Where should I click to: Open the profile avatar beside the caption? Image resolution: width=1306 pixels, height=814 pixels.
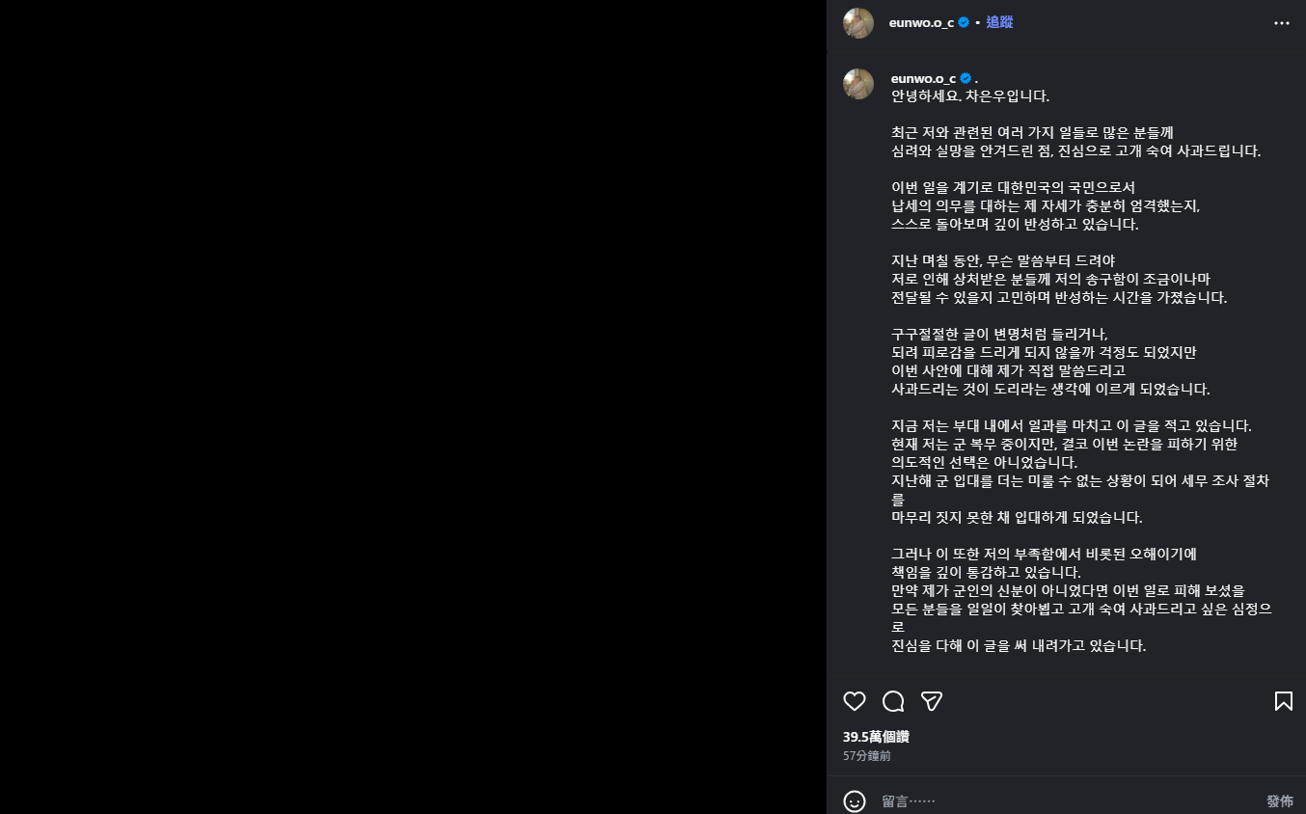coord(858,84)
